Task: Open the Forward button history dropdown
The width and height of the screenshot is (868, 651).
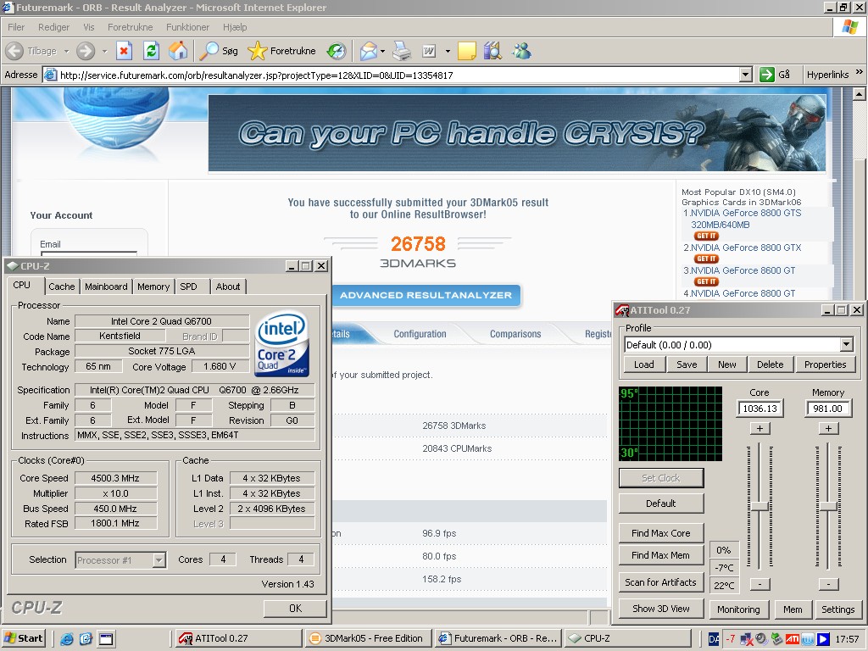Action: 104,51
